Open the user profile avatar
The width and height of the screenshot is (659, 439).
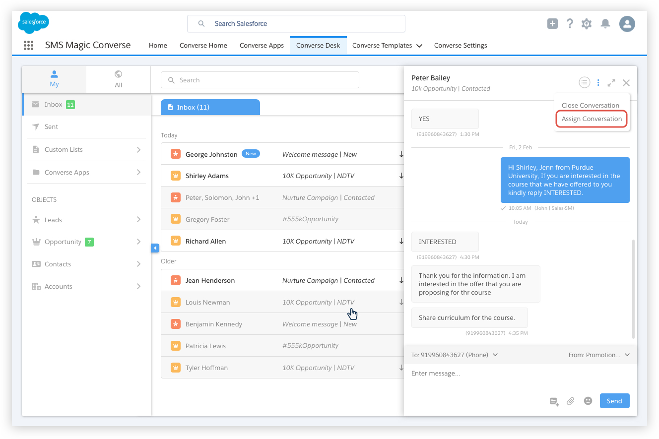(627, 23)
